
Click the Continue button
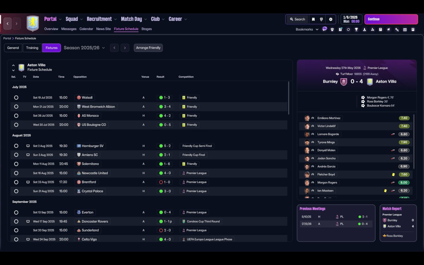click(x=391, y=19)
